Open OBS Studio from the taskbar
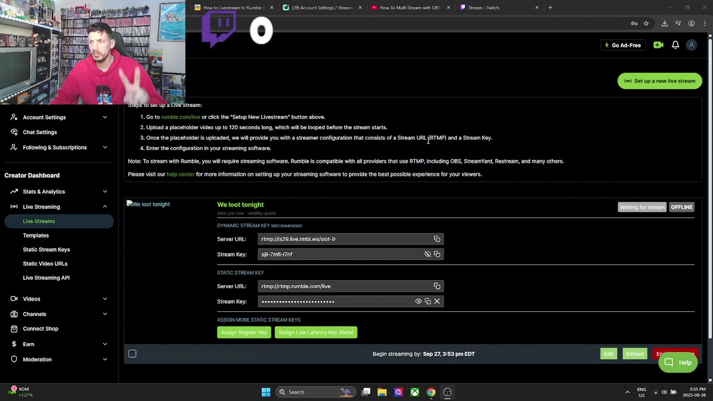 [x=447, y=392]
